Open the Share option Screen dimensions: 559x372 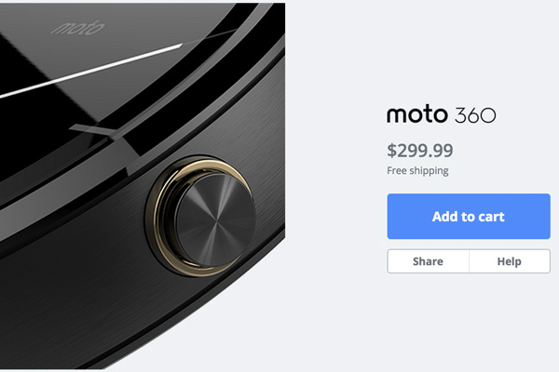click(429, 261)
